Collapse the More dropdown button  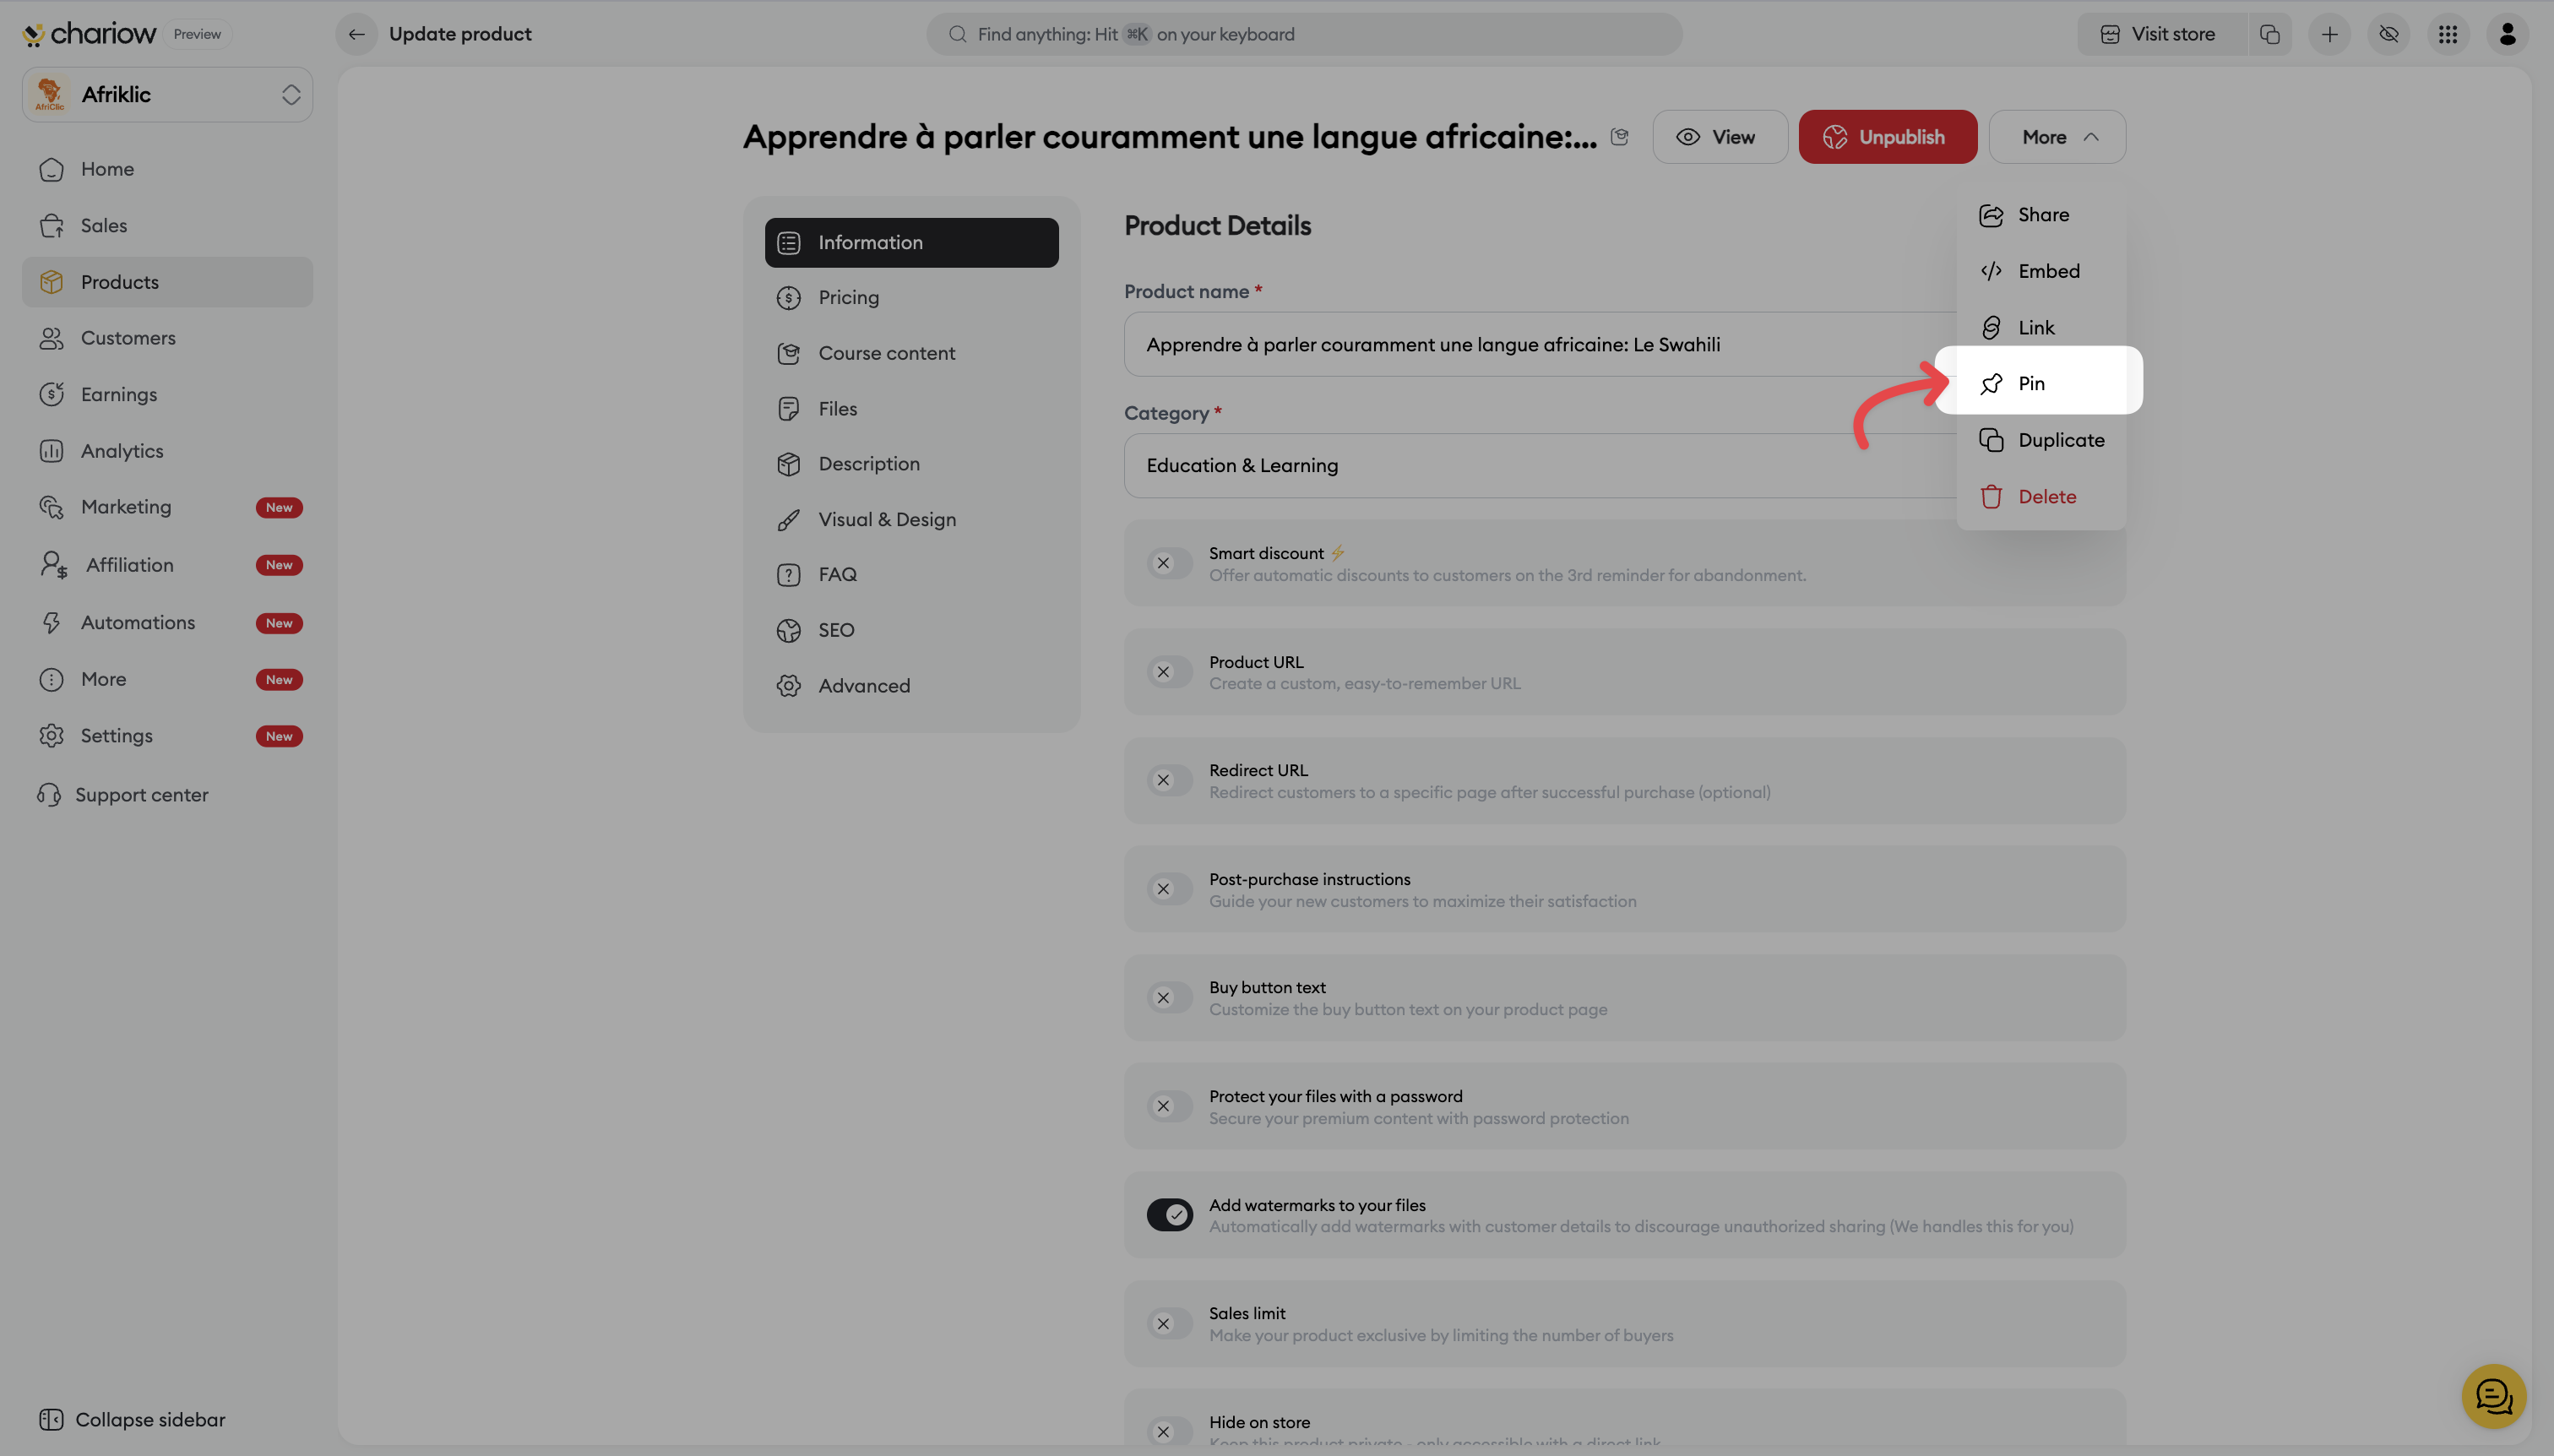pos(2056,137)
